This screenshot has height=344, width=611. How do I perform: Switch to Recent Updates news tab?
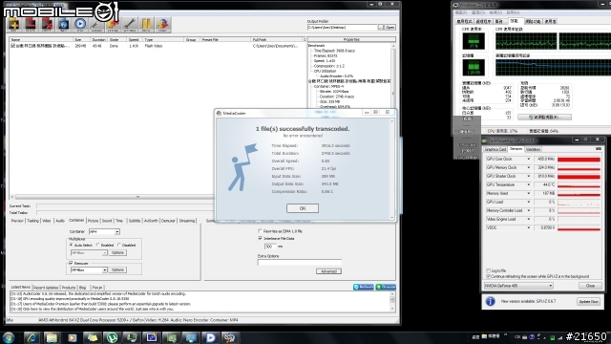point(46,288)
